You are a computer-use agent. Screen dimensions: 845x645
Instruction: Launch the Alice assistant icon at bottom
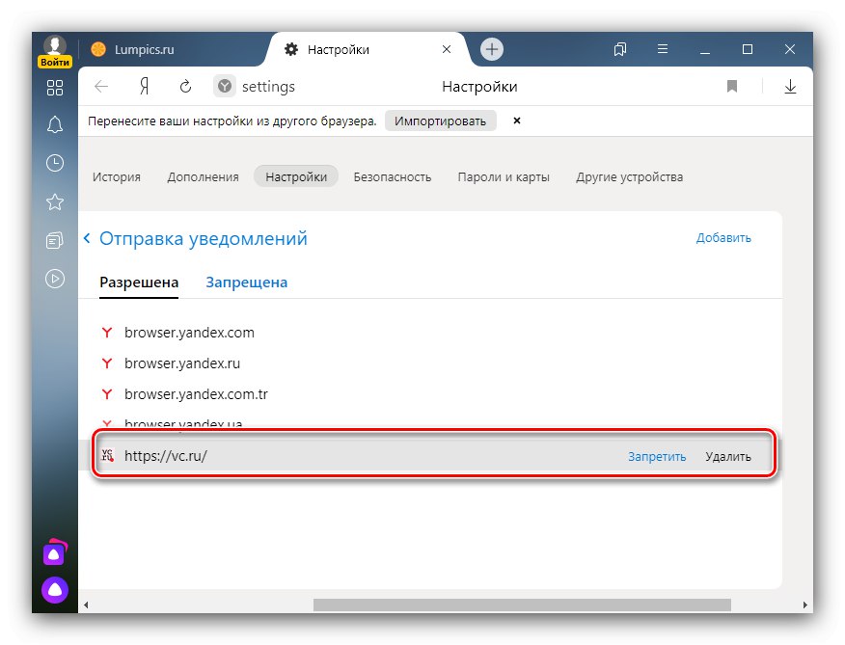54,589
